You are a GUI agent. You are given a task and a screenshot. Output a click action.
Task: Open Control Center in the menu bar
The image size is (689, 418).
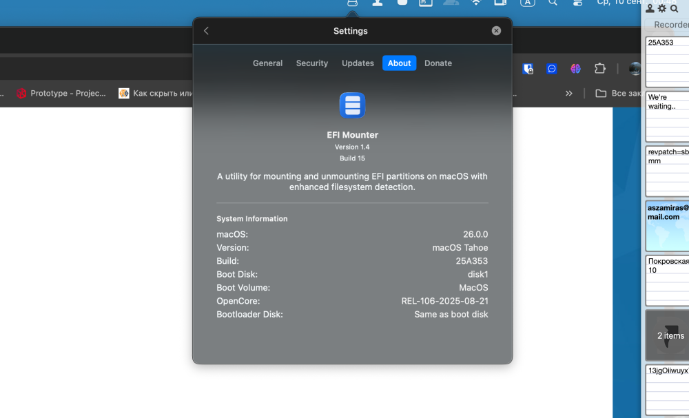click(x=577, y=3)
